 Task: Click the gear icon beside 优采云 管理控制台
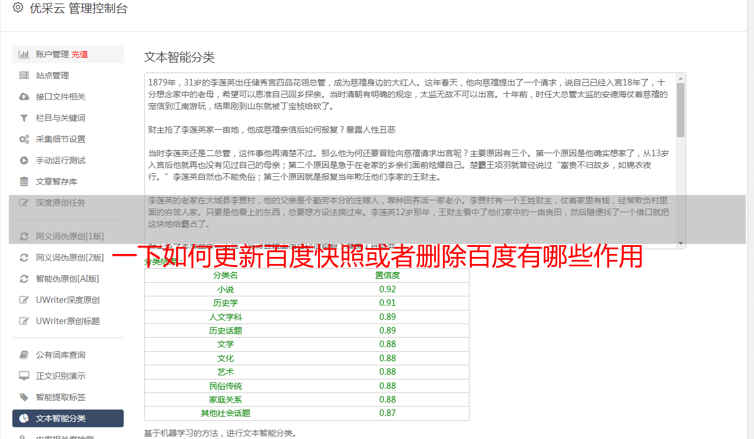tap(18, 8)
